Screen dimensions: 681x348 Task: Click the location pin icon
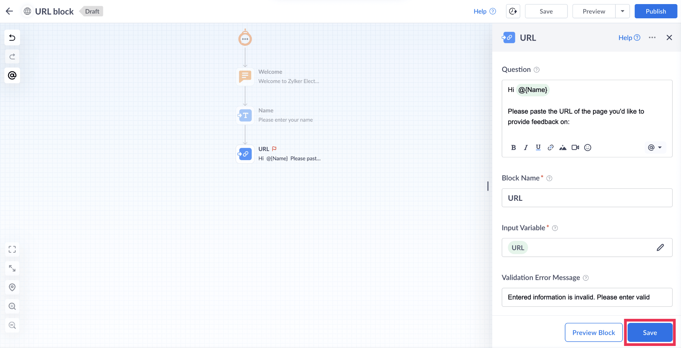tap(12, 287)
